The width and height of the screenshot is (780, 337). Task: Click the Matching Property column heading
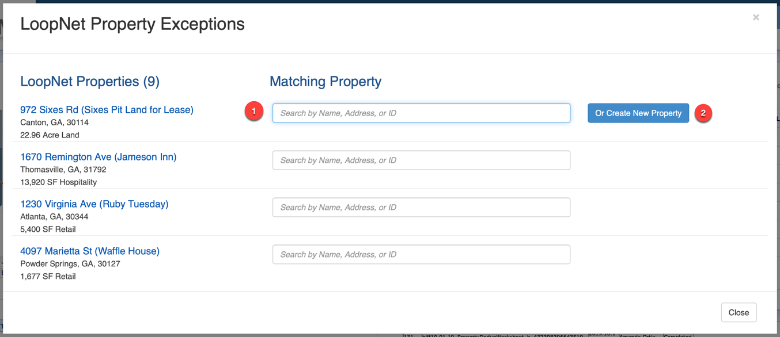[325, 82]
